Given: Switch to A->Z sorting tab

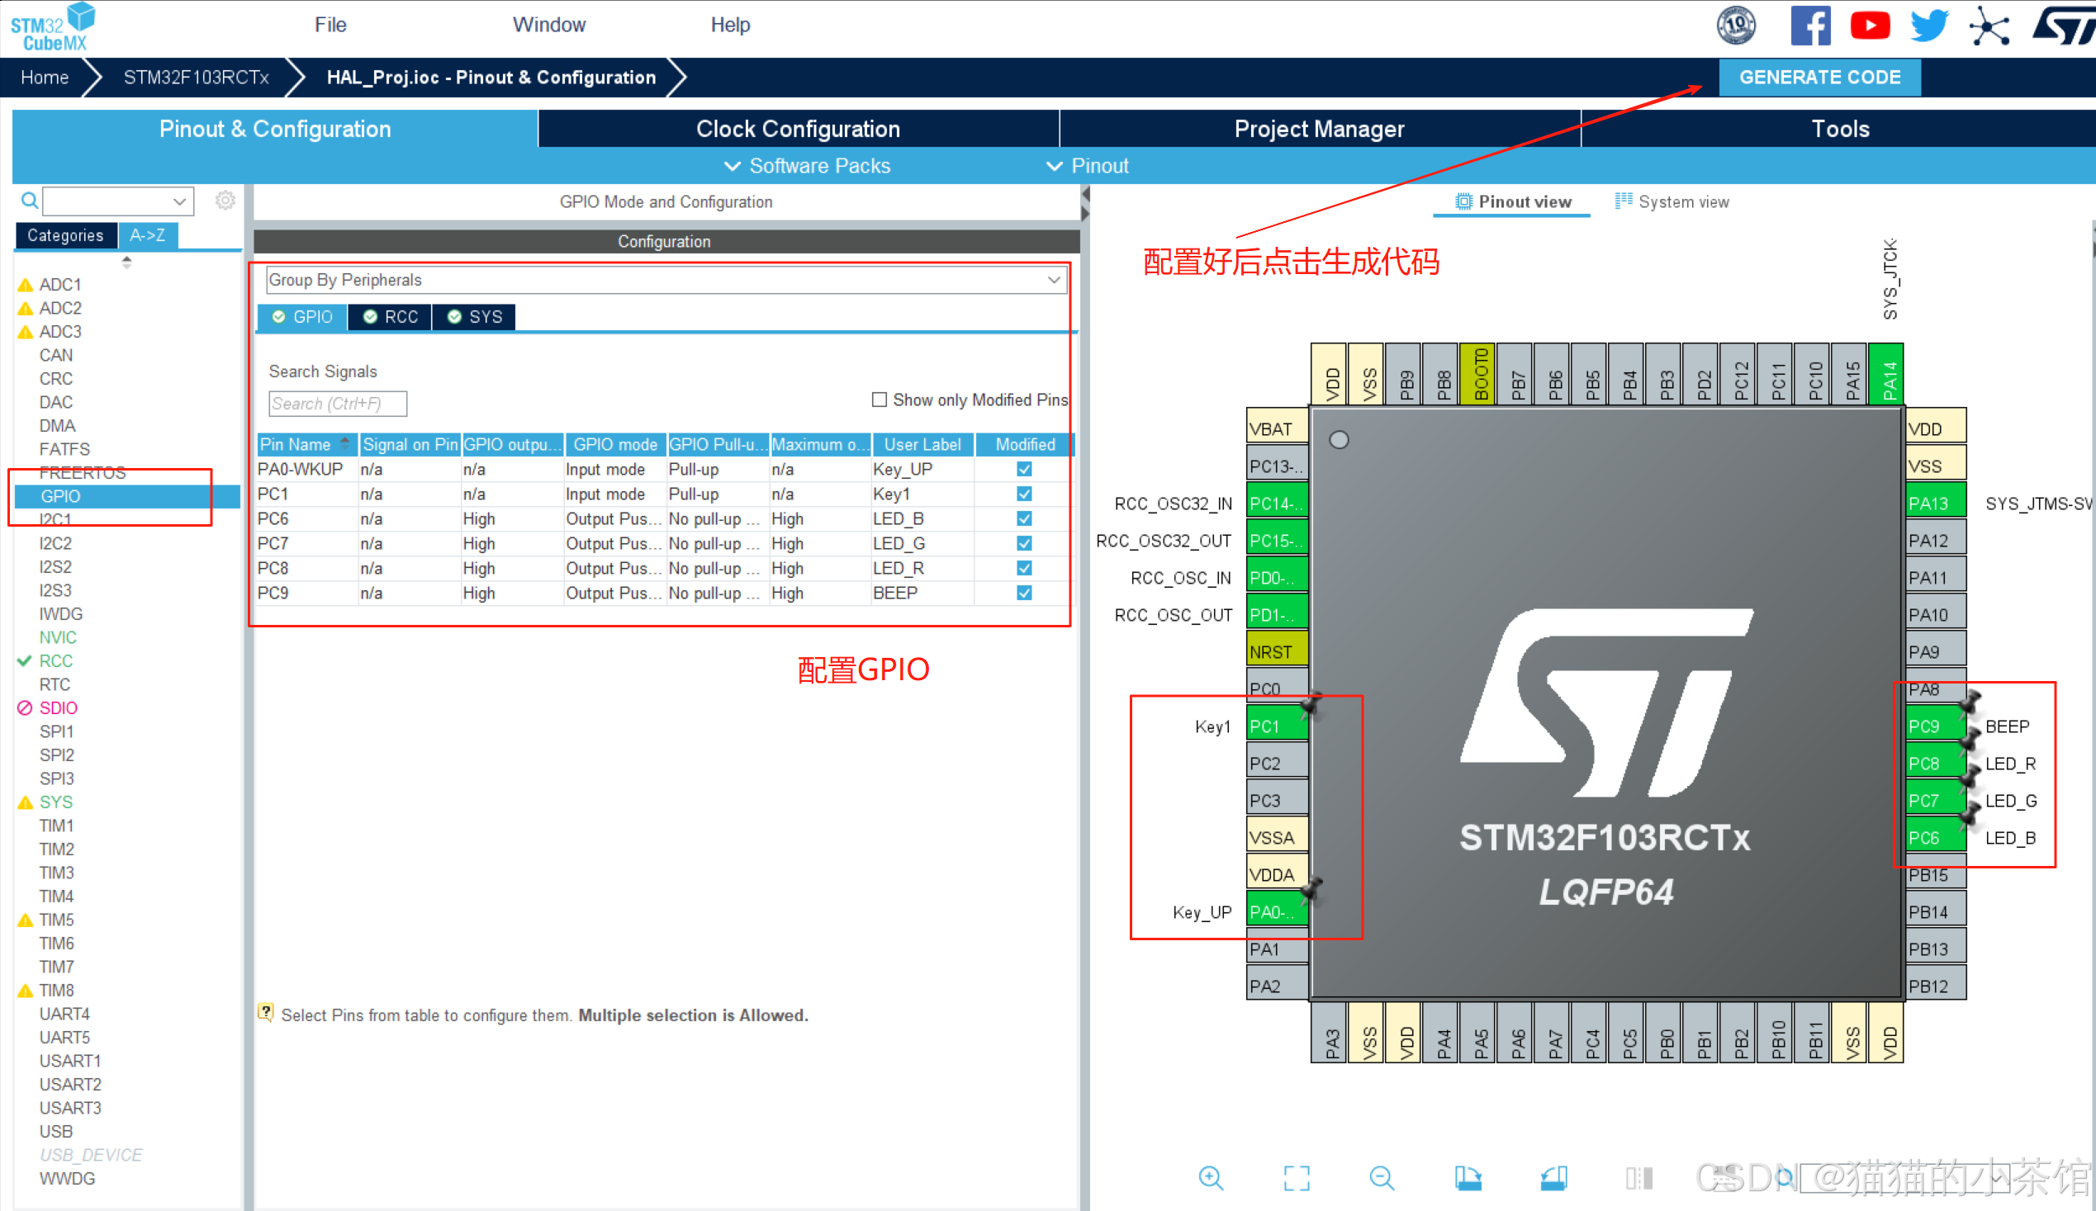Looking at the screenshot, I should point(147,235).
